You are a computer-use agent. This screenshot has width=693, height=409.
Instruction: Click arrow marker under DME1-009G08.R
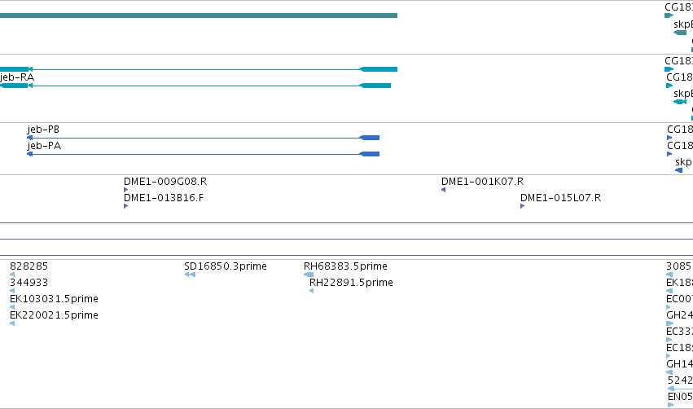tap(126, 190)
